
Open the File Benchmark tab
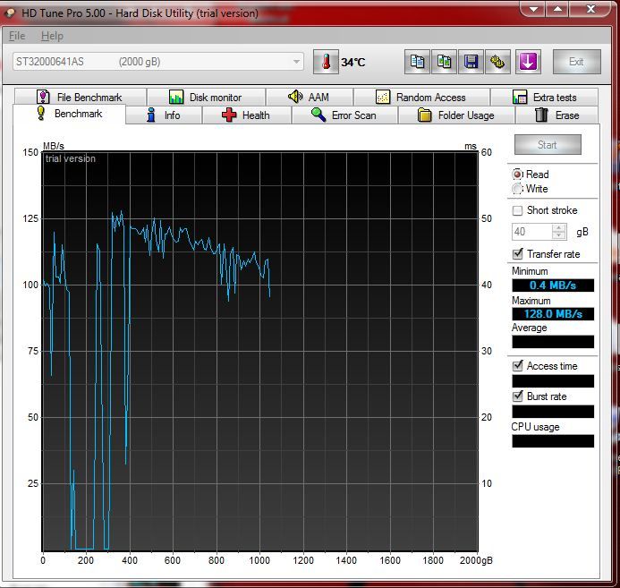pyautogui.click(x=81, y=97)
